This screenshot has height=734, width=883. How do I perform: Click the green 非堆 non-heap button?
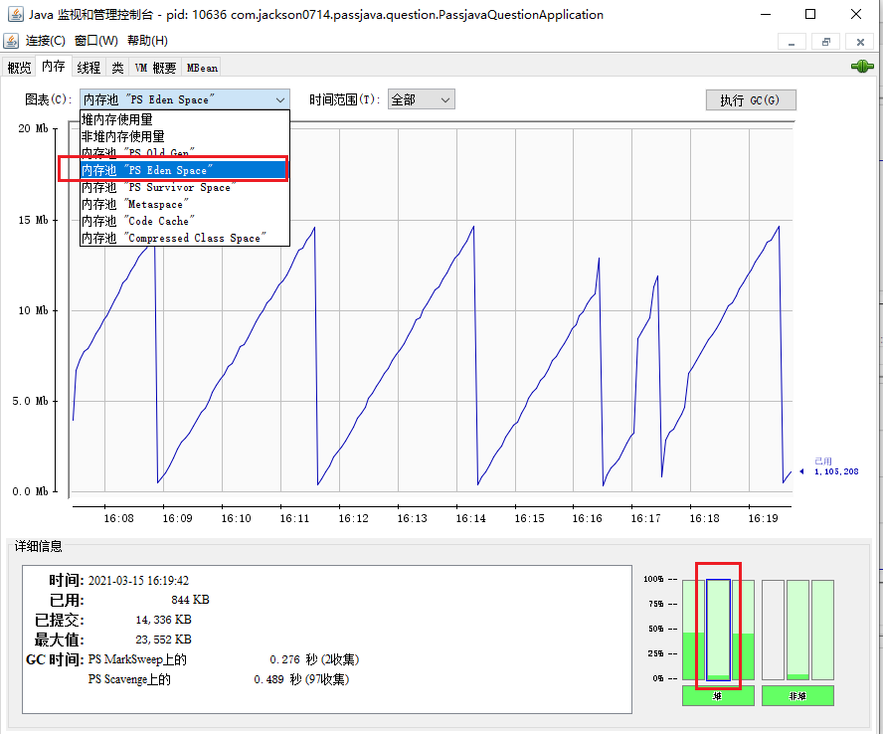(x=798, y=696)
